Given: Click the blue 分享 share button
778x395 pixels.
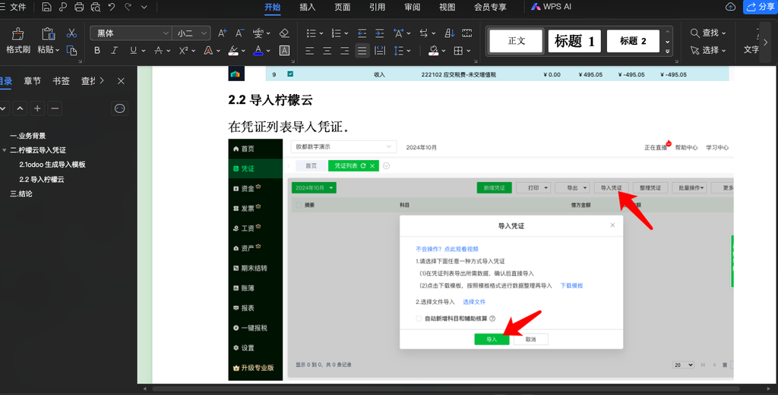Looking at the screenshot, I should pyautogui.click(x=761, y=7).
